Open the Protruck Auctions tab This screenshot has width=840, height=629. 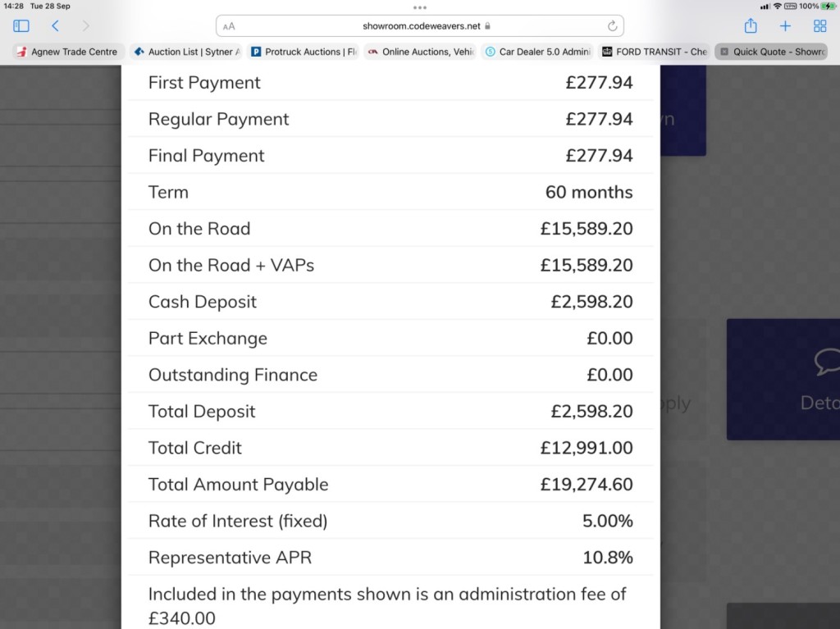point(304,52)
